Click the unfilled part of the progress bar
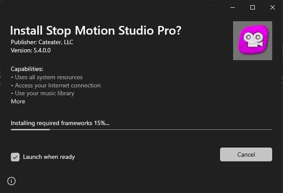Viewport: 283px width, 193px height. (x=161, y=129)
